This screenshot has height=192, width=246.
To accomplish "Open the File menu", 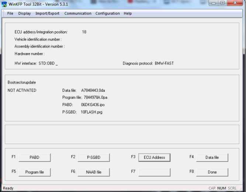I will [10, 14].
